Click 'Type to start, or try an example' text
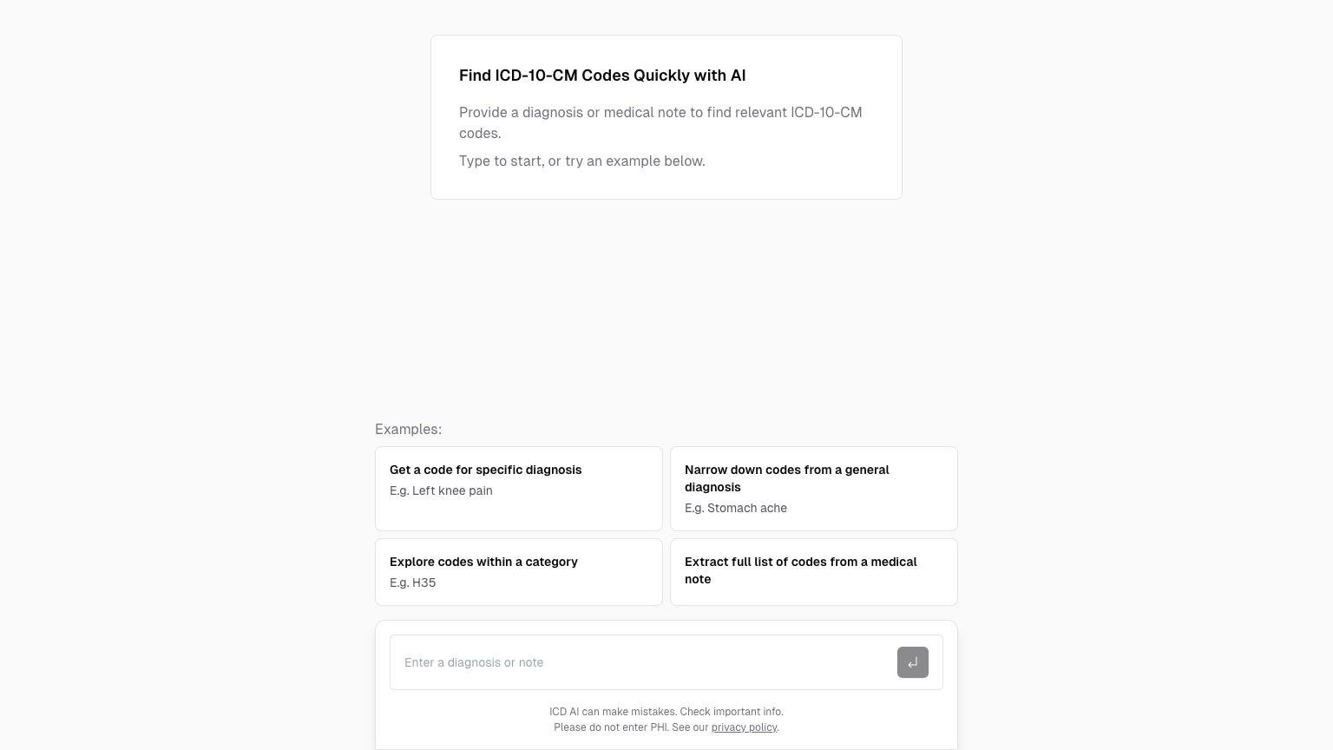This screenshot has height=750, width=1333. 581,161
